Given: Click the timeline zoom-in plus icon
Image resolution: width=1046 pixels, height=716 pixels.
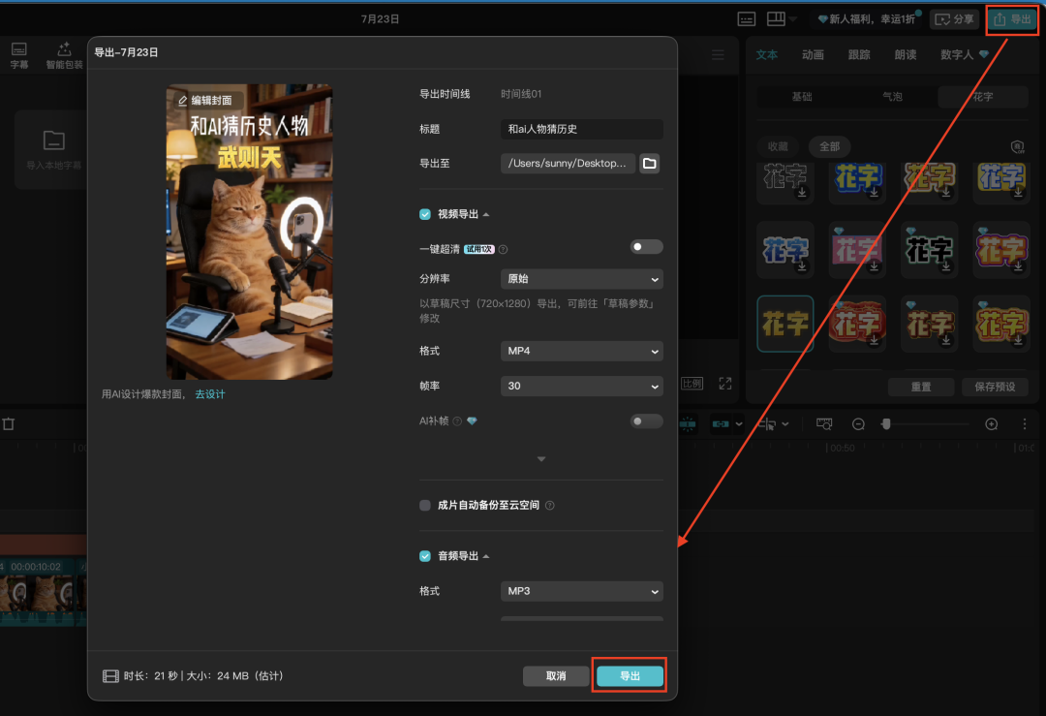Looking at the screenshot, I should [992, 424].
